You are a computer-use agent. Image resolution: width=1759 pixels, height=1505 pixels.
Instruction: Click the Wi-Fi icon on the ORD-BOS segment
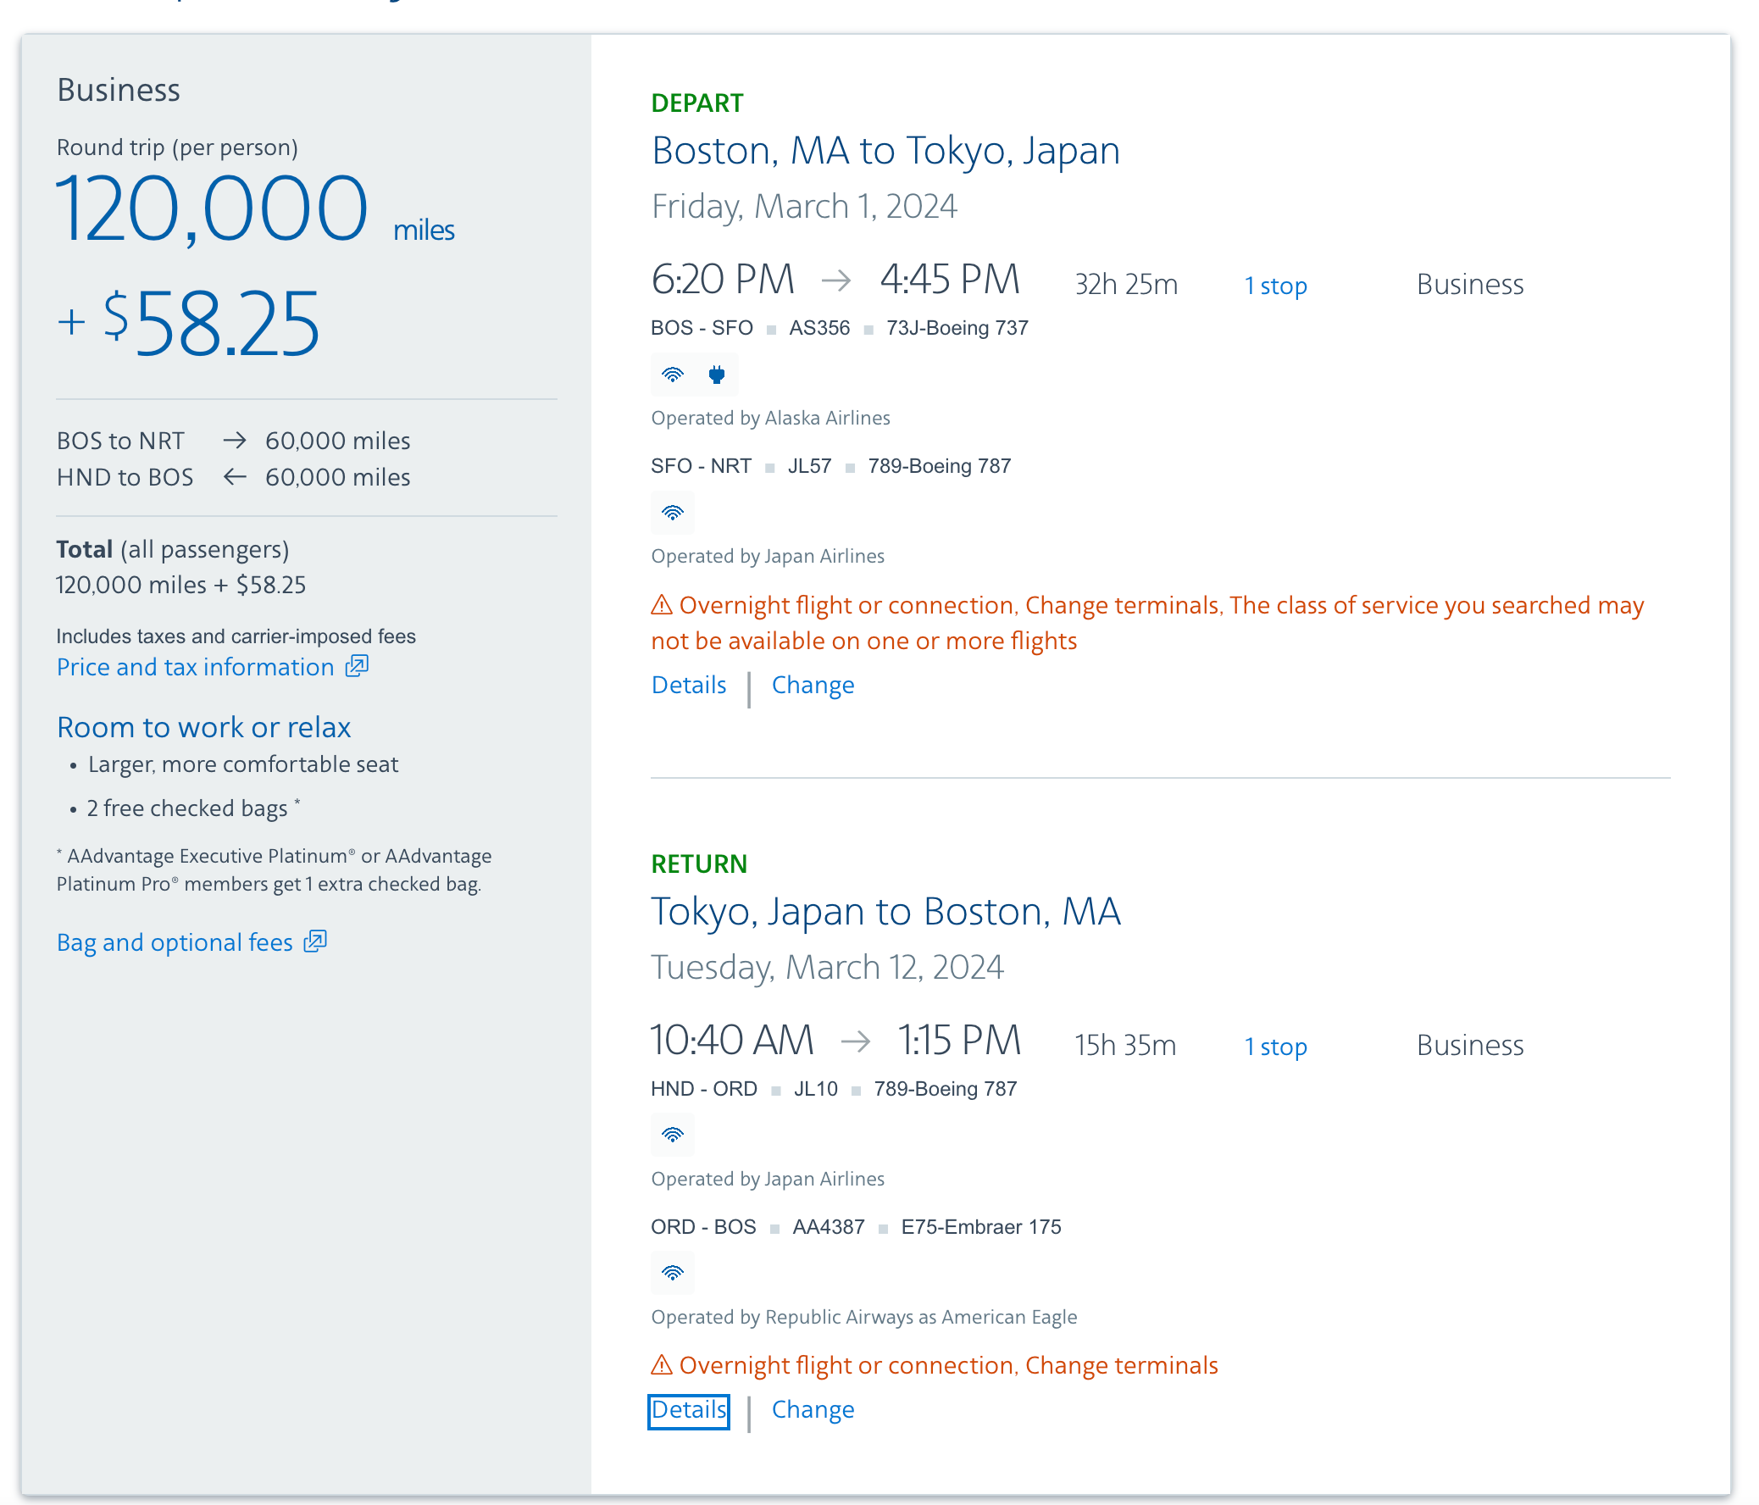[x=672, y=1274]
